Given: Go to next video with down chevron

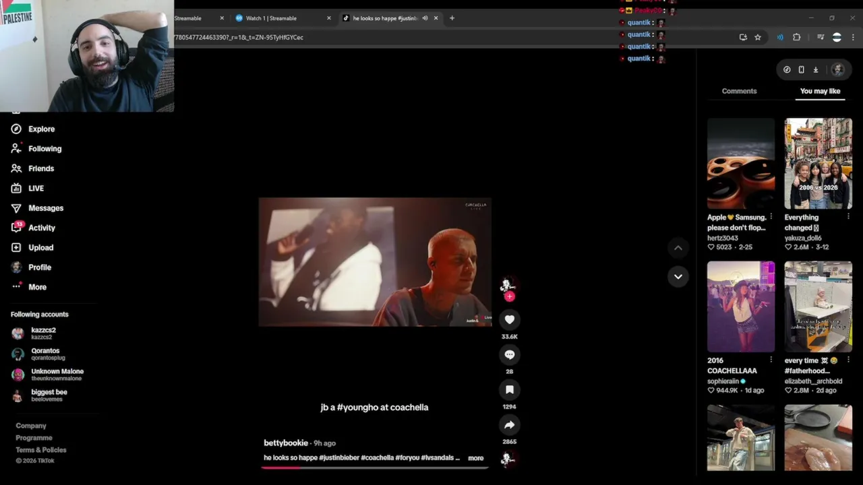Looking at the screenshot, I should [678, 276].
